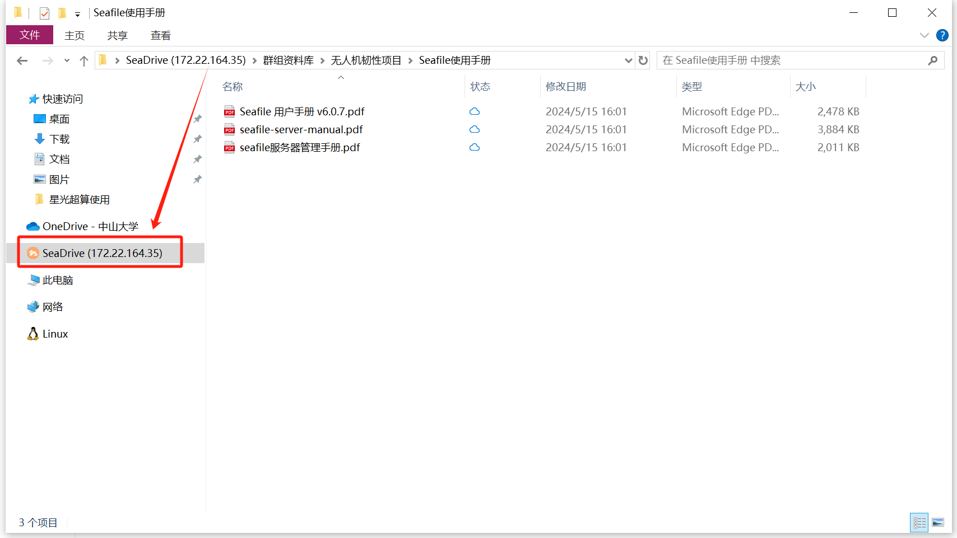Switch to large icons view
This screenshot has height=538, width=957.
click(x=938, y=522)
